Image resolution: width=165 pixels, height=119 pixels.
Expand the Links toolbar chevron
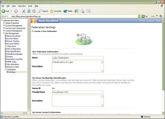(157, 16)
